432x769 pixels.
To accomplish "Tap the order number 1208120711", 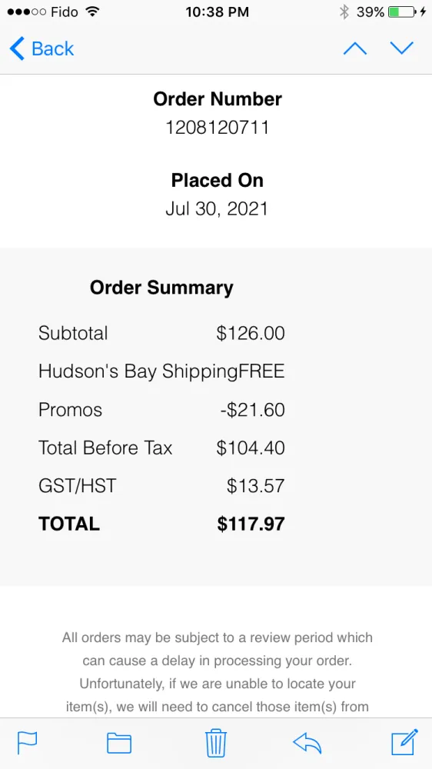I will 218,128.
